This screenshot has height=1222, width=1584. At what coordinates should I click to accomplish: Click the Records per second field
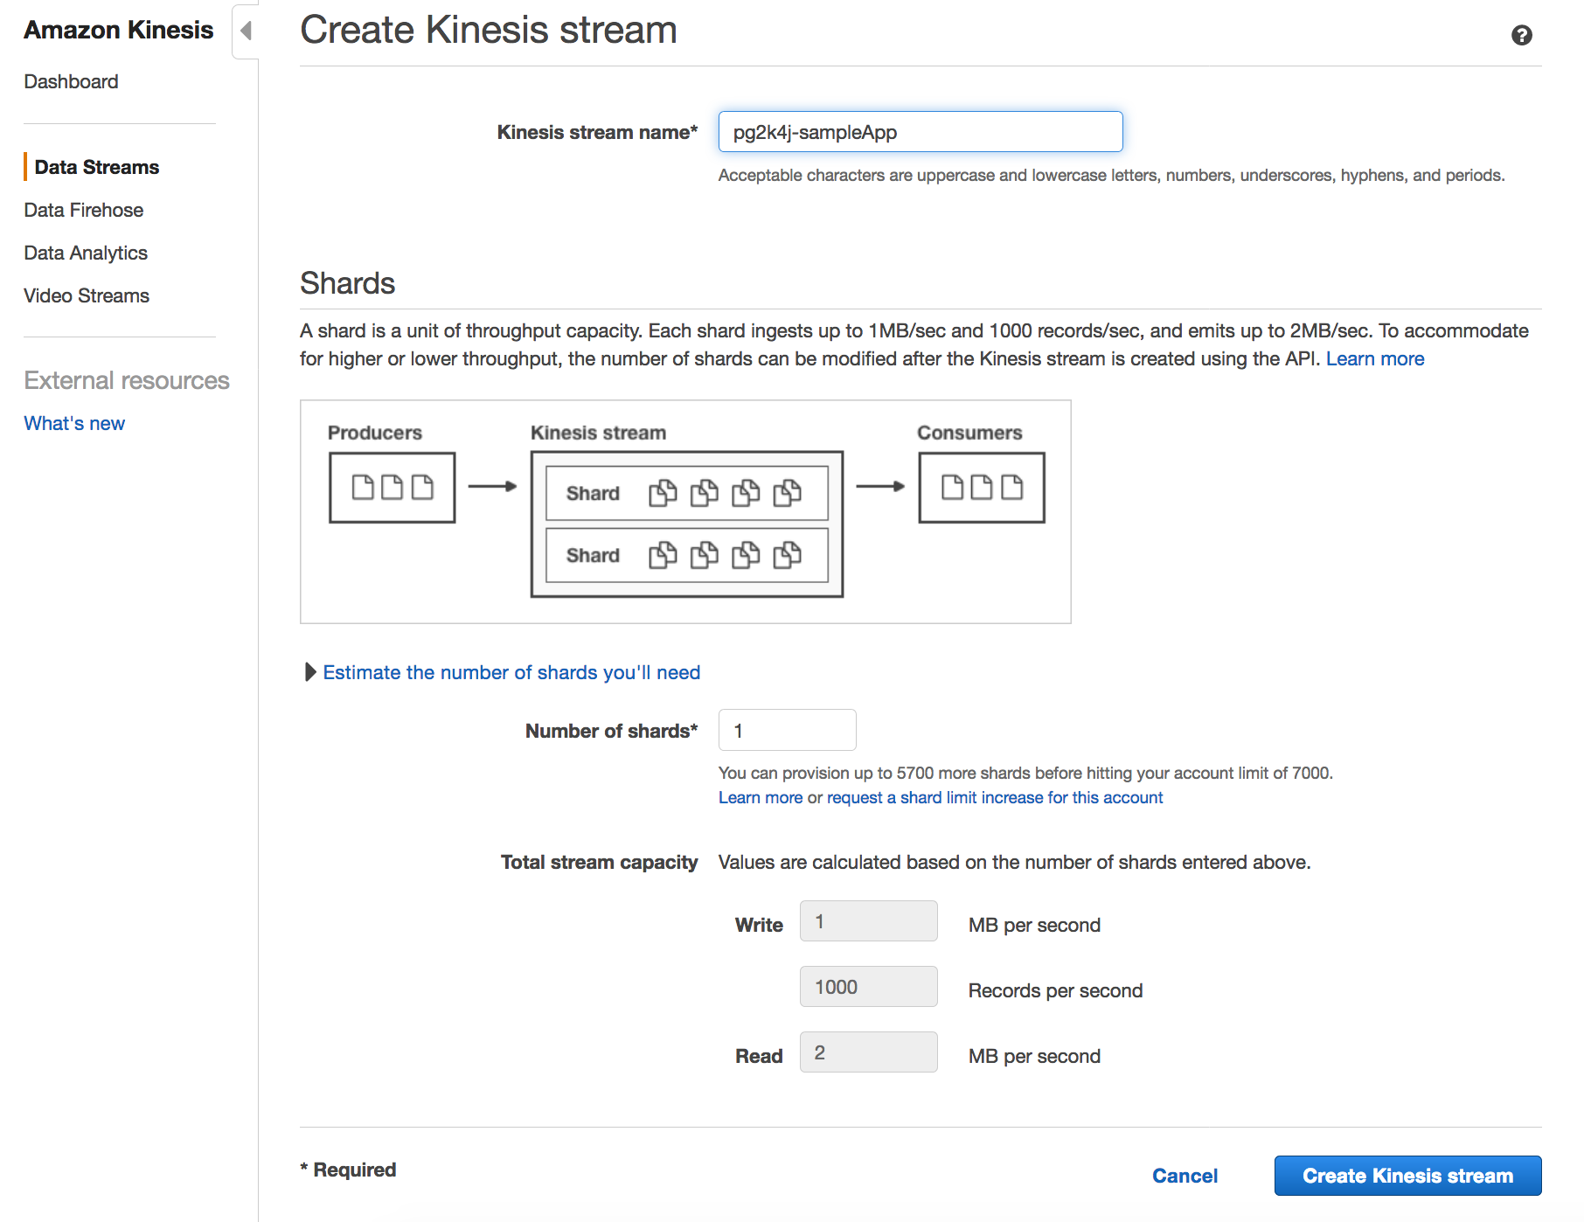868,987
